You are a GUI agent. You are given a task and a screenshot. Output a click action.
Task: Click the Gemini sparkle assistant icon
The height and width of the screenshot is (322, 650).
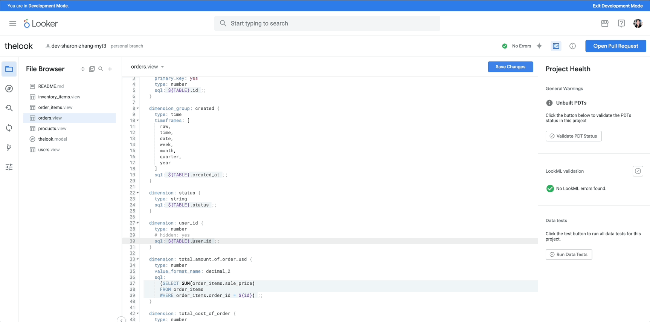click(539, 46)
